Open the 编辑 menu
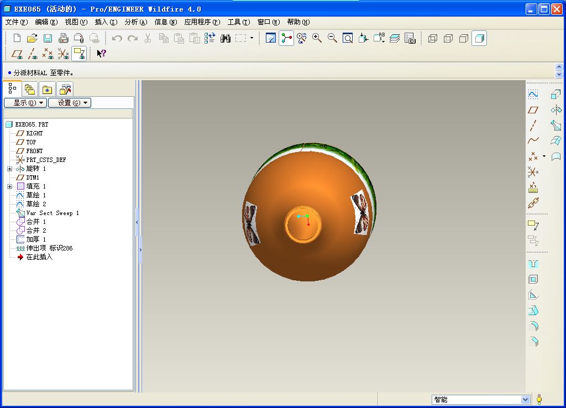 (x=46, y=22)
